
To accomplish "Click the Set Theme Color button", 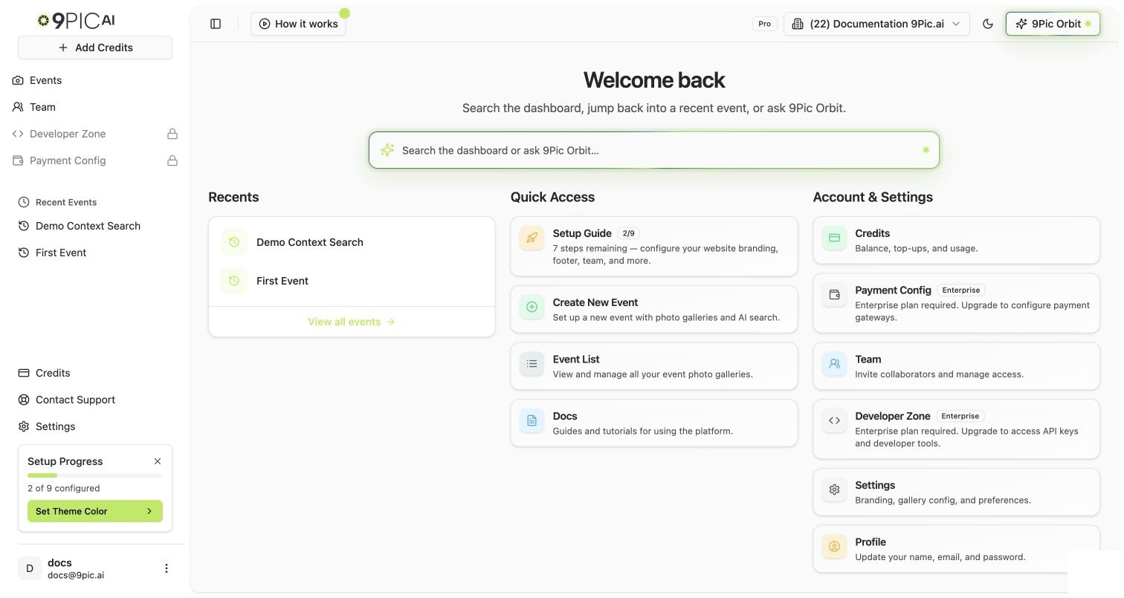I will point(95,511).
